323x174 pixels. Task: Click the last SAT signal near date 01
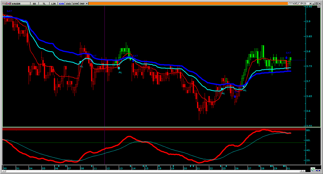(x=289, y=53)
